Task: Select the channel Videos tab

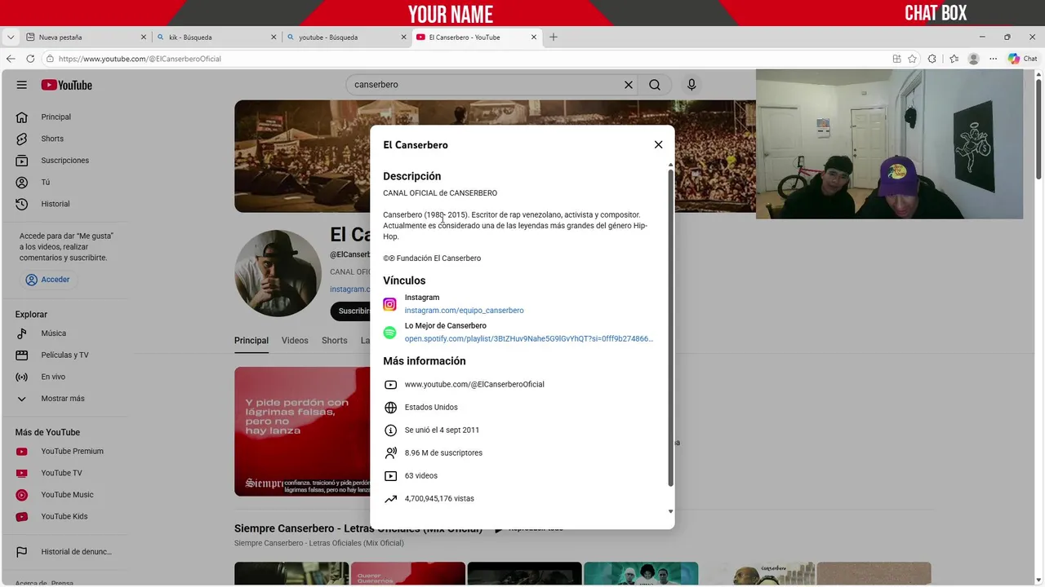Action: coord(295,341)
